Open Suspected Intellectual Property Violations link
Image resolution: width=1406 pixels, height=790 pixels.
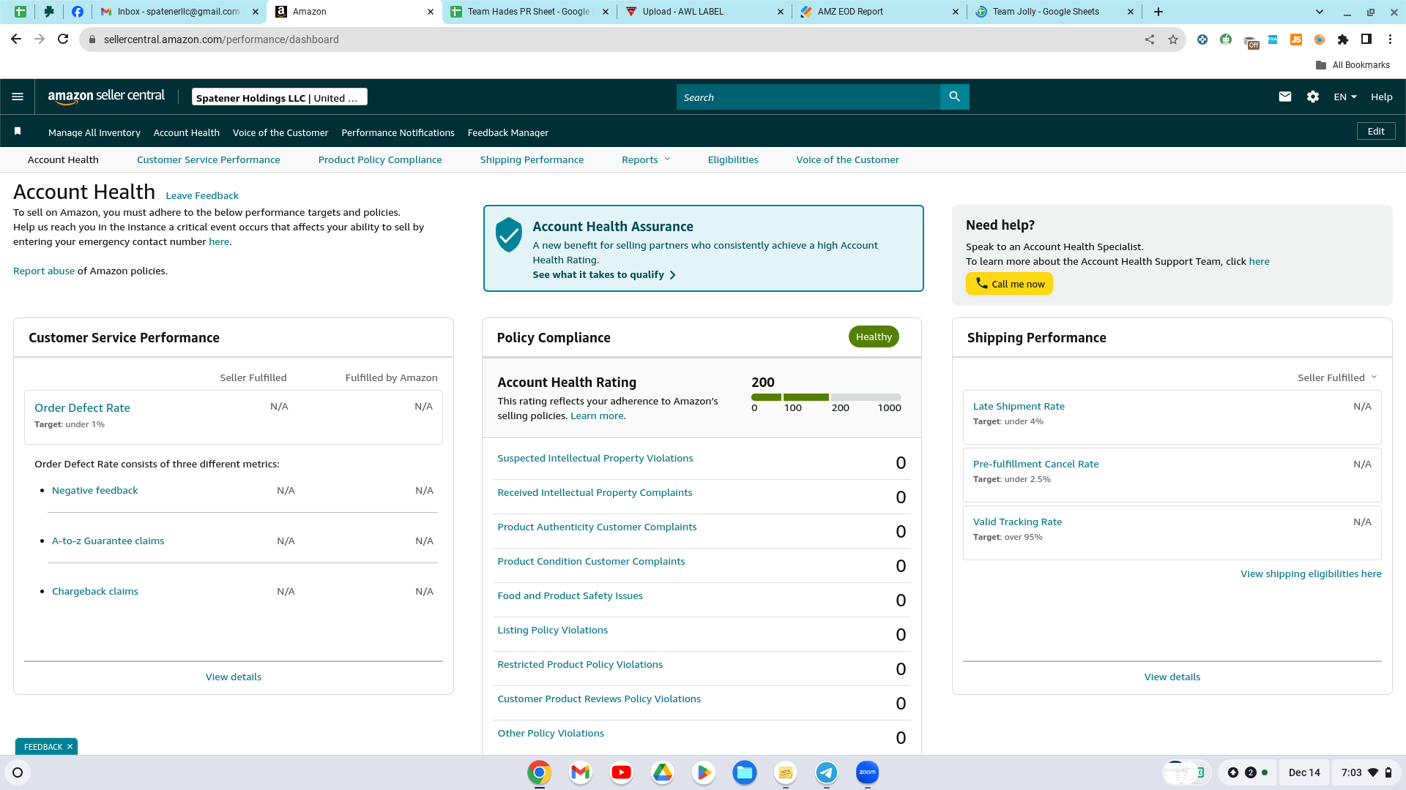coord(595,458)
